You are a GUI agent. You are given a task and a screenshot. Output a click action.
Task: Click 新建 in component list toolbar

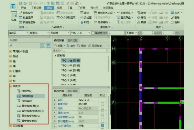click(59, 46)
